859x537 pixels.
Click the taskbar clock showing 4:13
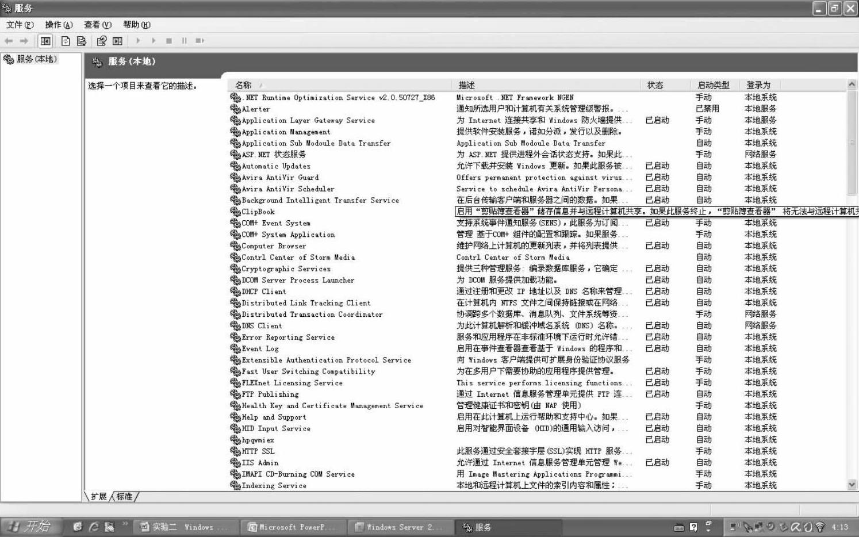click(x=840, y=527)
